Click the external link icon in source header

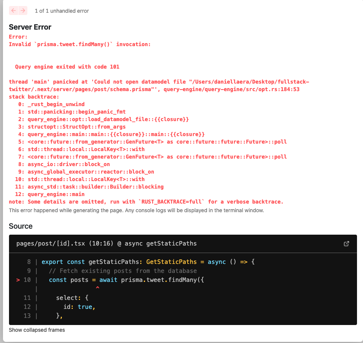click(x=346, y=243)
